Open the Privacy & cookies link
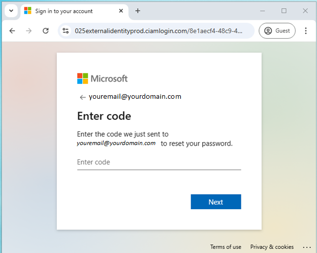The height and width of the screenshot is (253, 317). tap(272, 247)
